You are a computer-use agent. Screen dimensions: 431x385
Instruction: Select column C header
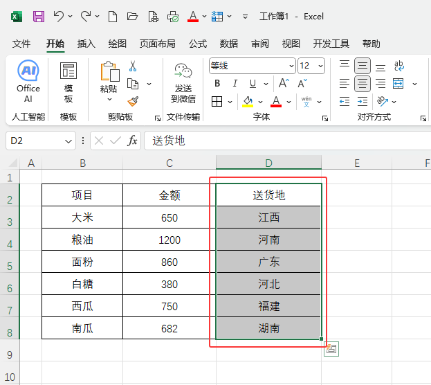point(169,163)
